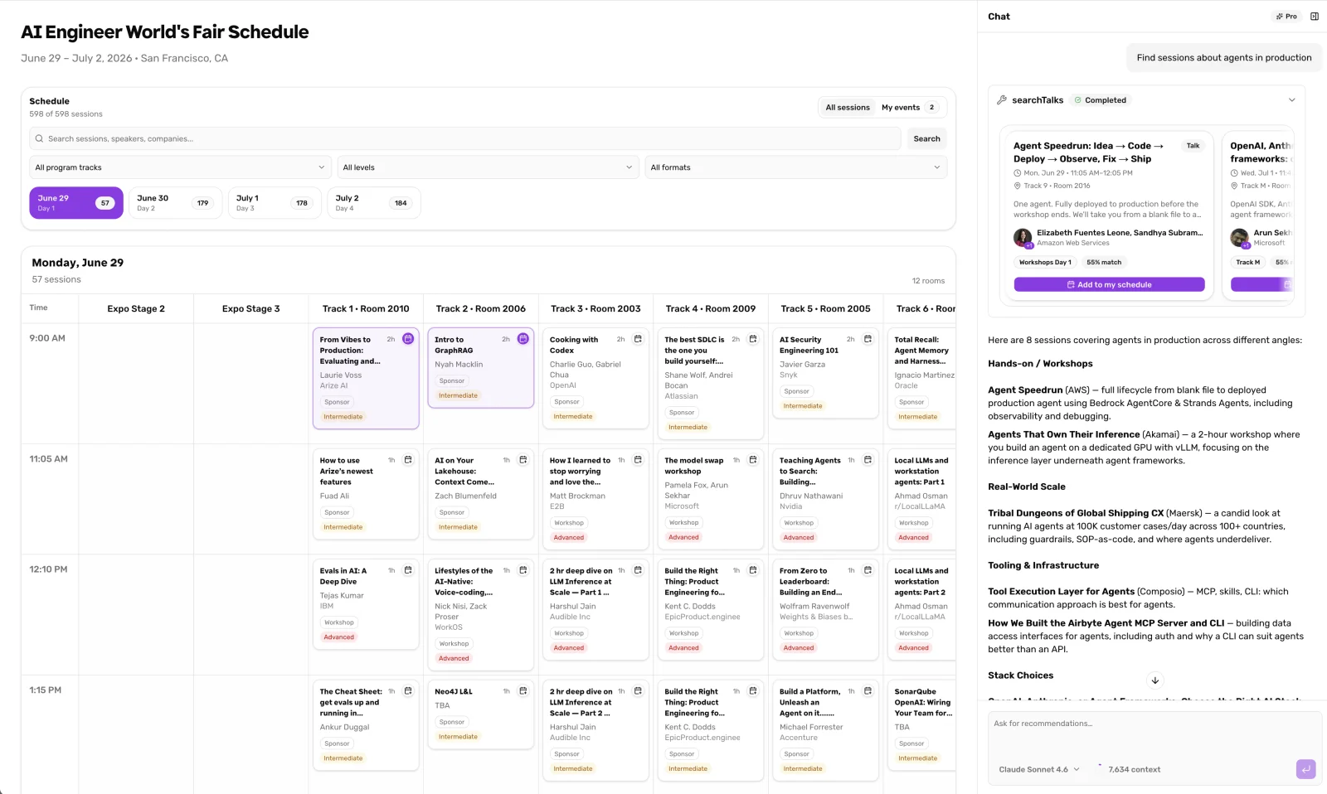Open Local LLMs workstation agents Part 1 card

pos(920,499)
